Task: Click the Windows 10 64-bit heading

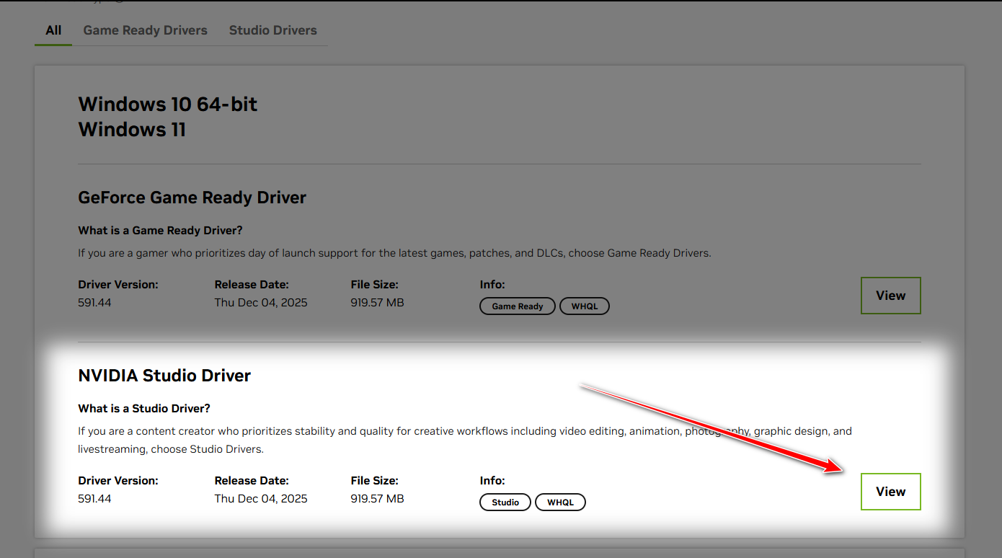Action: pos(167,105)
